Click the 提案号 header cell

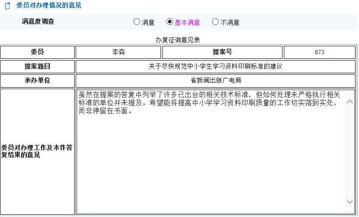click(x=222, y=52)
